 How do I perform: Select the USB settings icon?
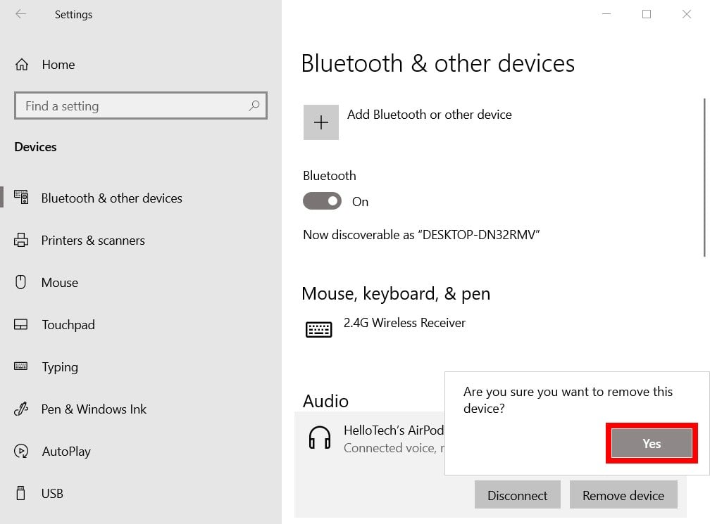pyautogui.click(x=22, y=493)
